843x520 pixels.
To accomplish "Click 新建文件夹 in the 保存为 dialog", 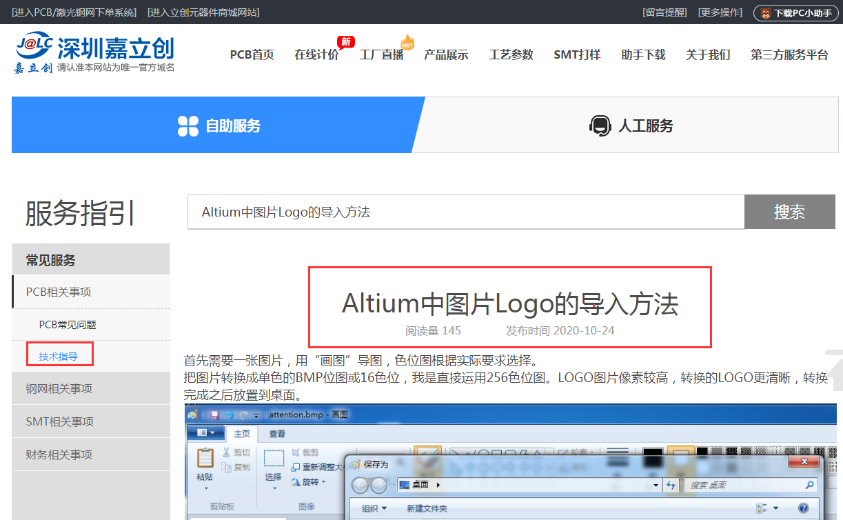I will [427, 508].
